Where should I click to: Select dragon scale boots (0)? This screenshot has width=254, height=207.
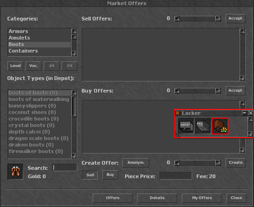tap(40, 138)
